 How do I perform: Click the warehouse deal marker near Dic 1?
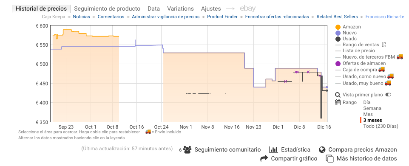[285, 82]
